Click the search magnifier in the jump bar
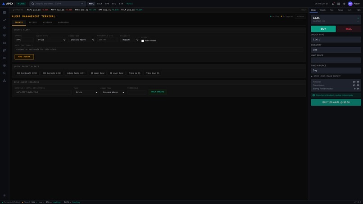 click(32, 4)
